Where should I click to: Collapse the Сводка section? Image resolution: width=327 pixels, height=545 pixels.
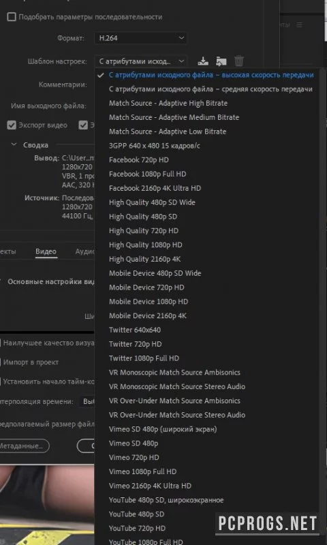click(x=14, y=144)
